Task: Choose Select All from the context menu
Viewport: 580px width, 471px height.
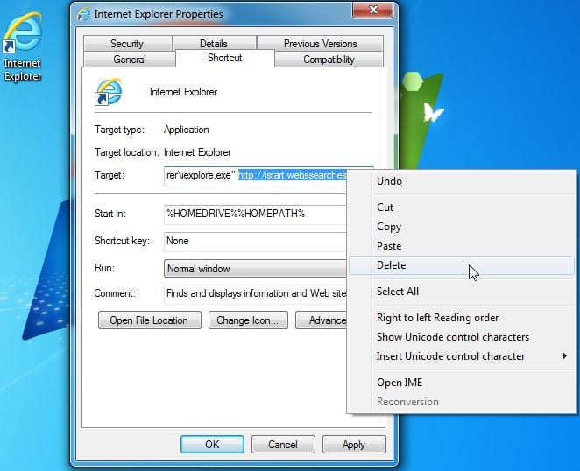Action: tap(462, 292)
